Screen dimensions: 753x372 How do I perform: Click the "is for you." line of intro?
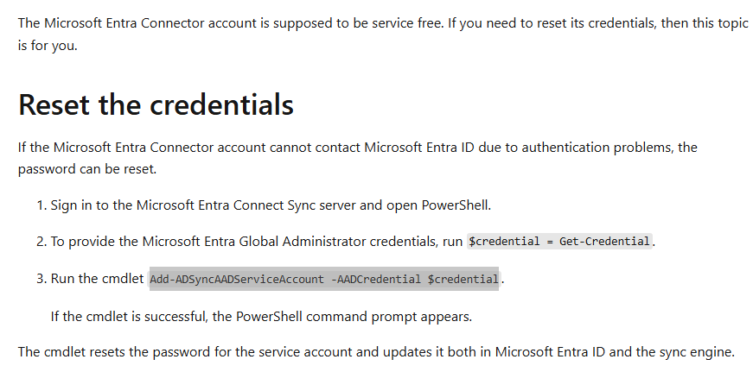(48, 44)
